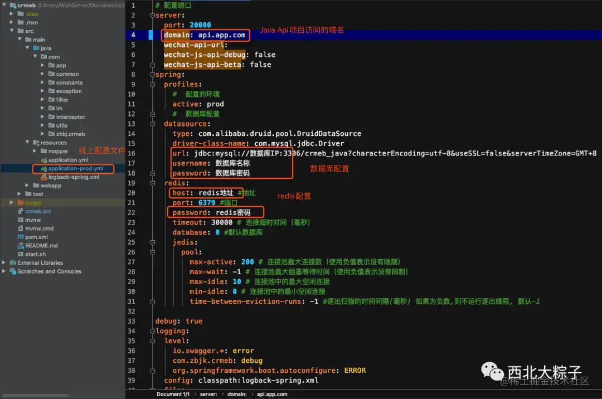Expand the .mvn folder arrow
Screen dimensions: 602x399
click(12, 22)
